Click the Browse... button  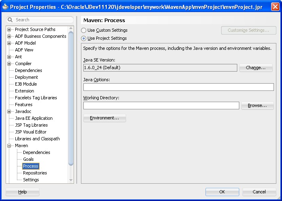click(x=257, y=106)
